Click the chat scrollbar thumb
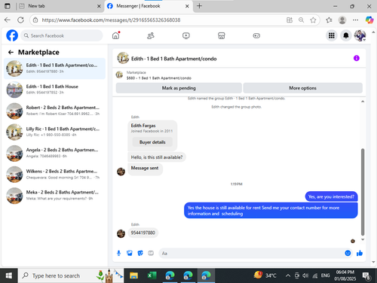377x283 pixels. pyautogui.click(x=363, y=192)
